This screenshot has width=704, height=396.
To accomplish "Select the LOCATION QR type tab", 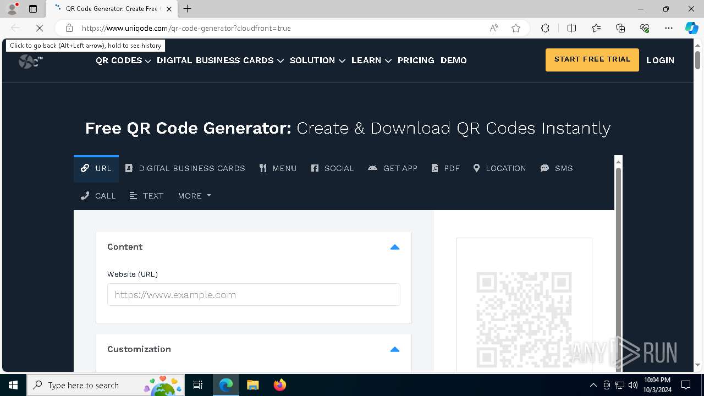I will tap(499, 168).
